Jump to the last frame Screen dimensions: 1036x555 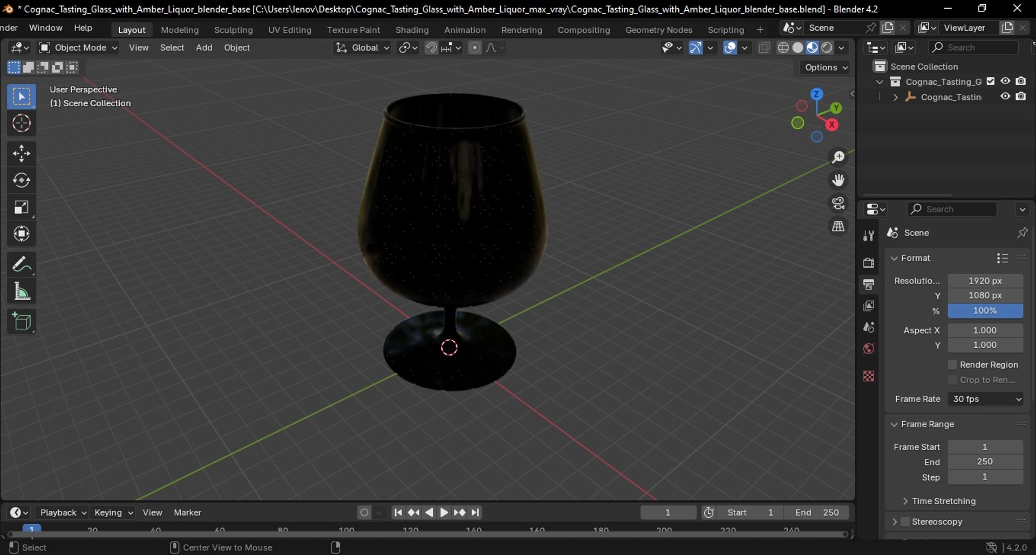[x=475, y=512]
